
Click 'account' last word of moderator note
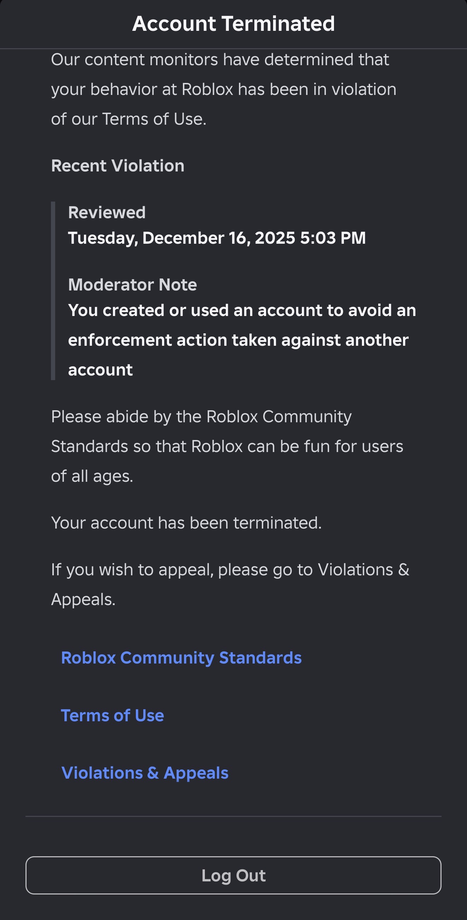(100, 370)
